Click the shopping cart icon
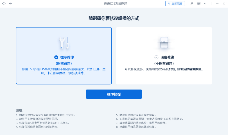The width and height of the screenshot is (228, 135). [x=169, y=4]
